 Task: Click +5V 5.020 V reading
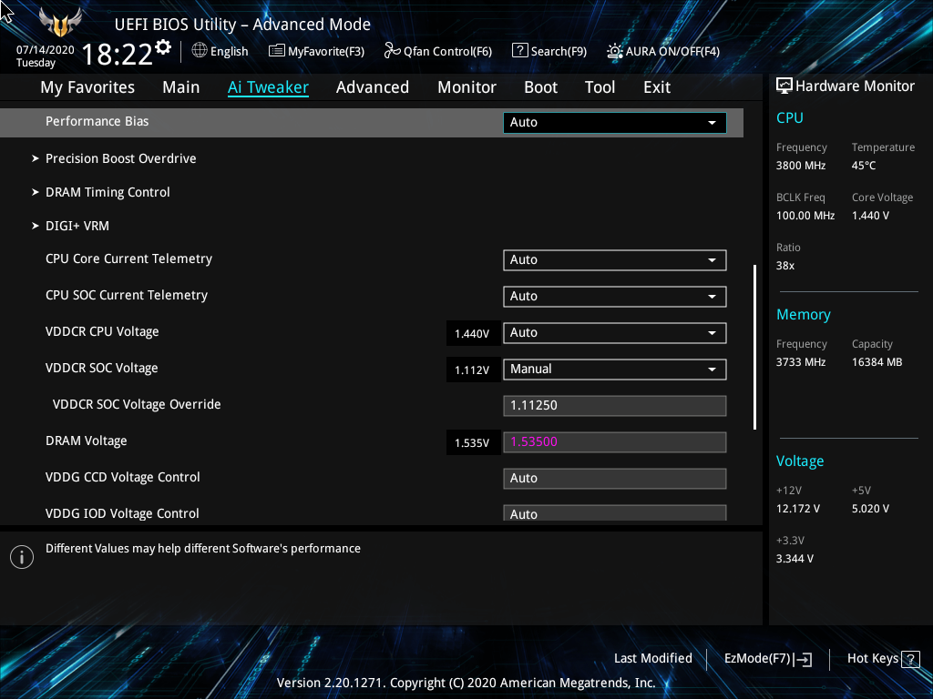click(x=870, y=509)
